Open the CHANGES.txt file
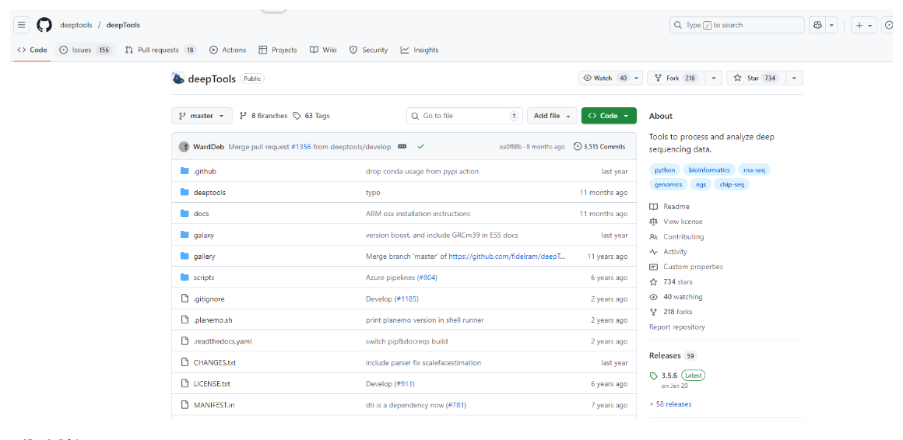Viewport: 903px width, 440px height. pos(215,363)
